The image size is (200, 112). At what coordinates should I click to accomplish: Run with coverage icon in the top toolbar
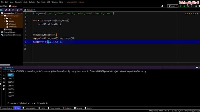(x=188, y=6)
